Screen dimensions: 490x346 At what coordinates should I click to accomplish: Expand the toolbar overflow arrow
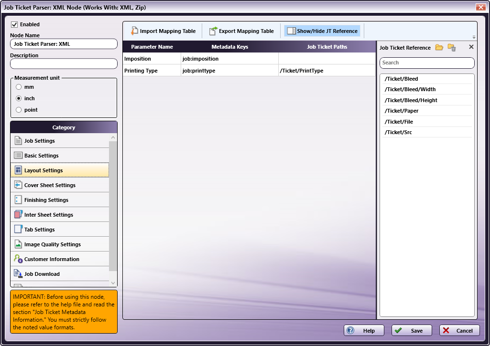(x=474, y=37)
